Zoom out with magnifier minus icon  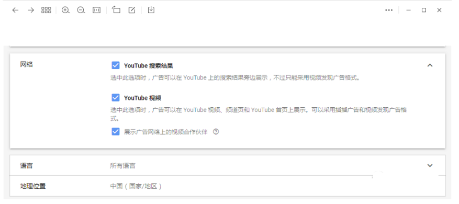[81, 10]
